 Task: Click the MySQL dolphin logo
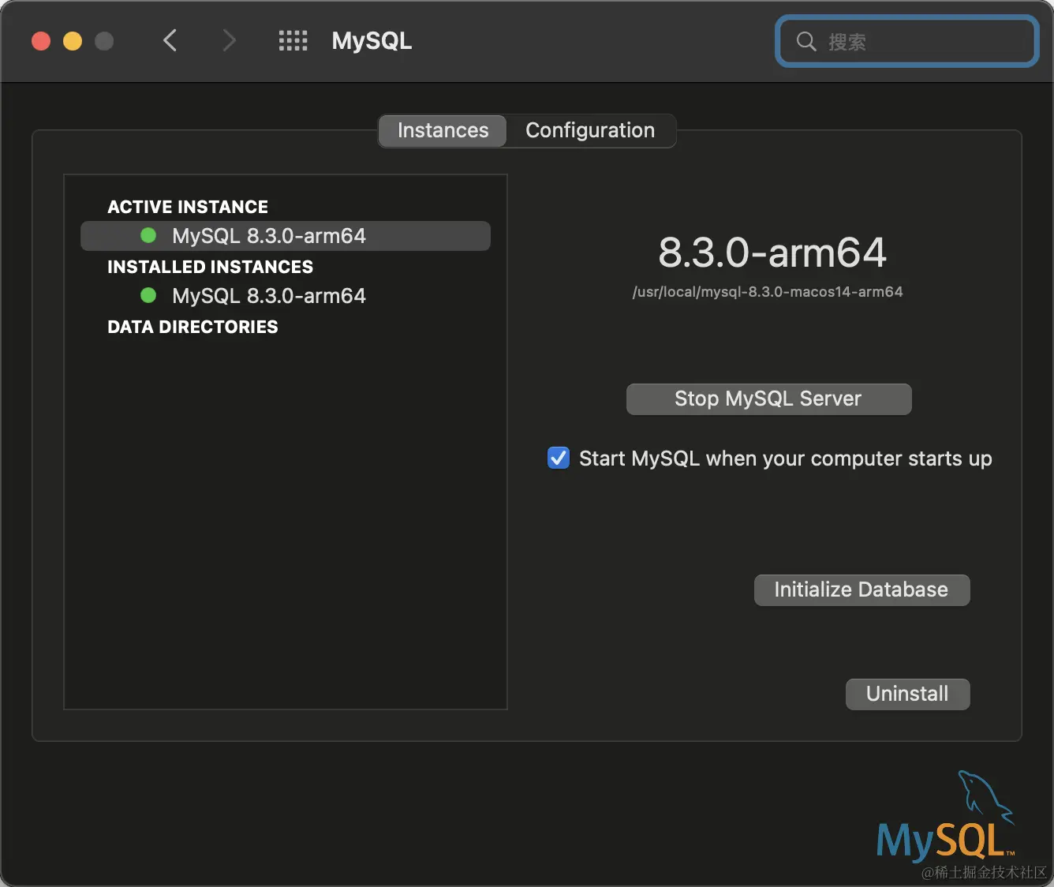coord(945,816)
